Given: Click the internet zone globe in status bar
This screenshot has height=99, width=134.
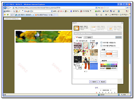Looking at the screenshot, I should (x=99, y=95).
